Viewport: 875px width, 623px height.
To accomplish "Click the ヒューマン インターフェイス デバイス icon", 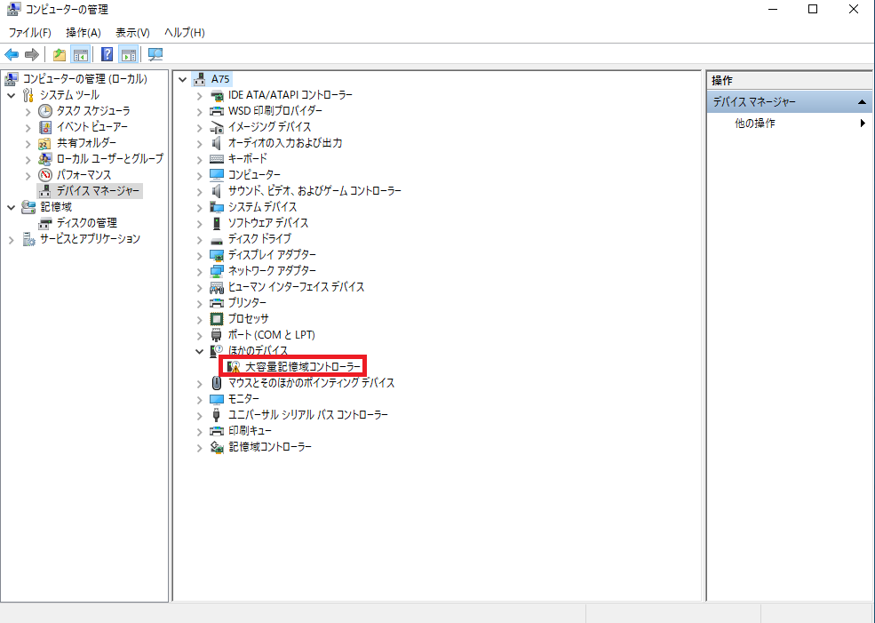I will tap(217, 287).
